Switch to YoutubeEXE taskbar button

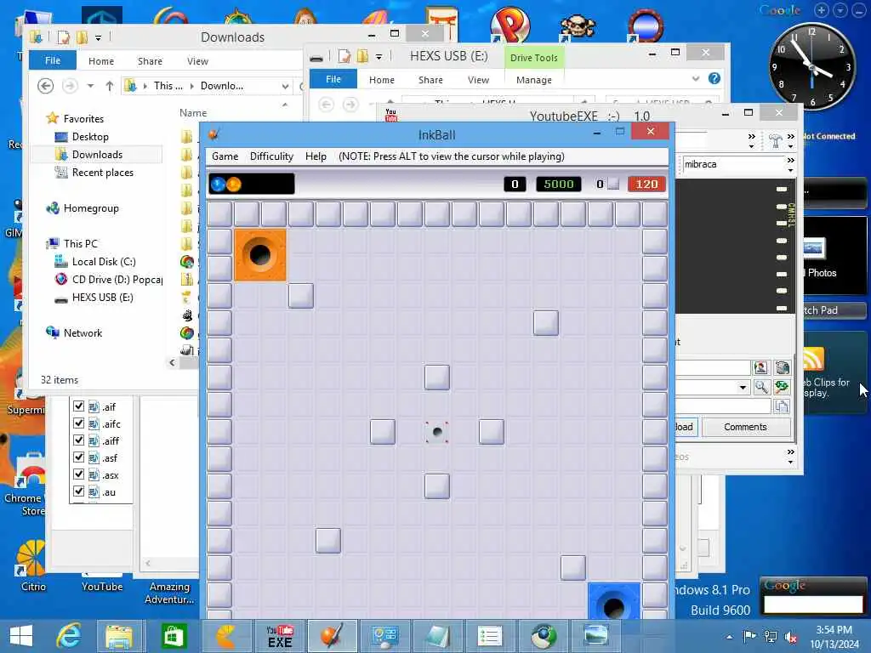[280, 636]
